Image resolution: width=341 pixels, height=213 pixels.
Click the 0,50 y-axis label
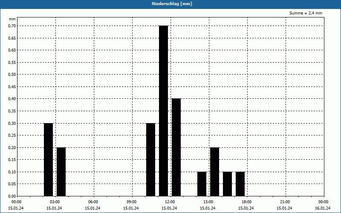tap(12, 75)
